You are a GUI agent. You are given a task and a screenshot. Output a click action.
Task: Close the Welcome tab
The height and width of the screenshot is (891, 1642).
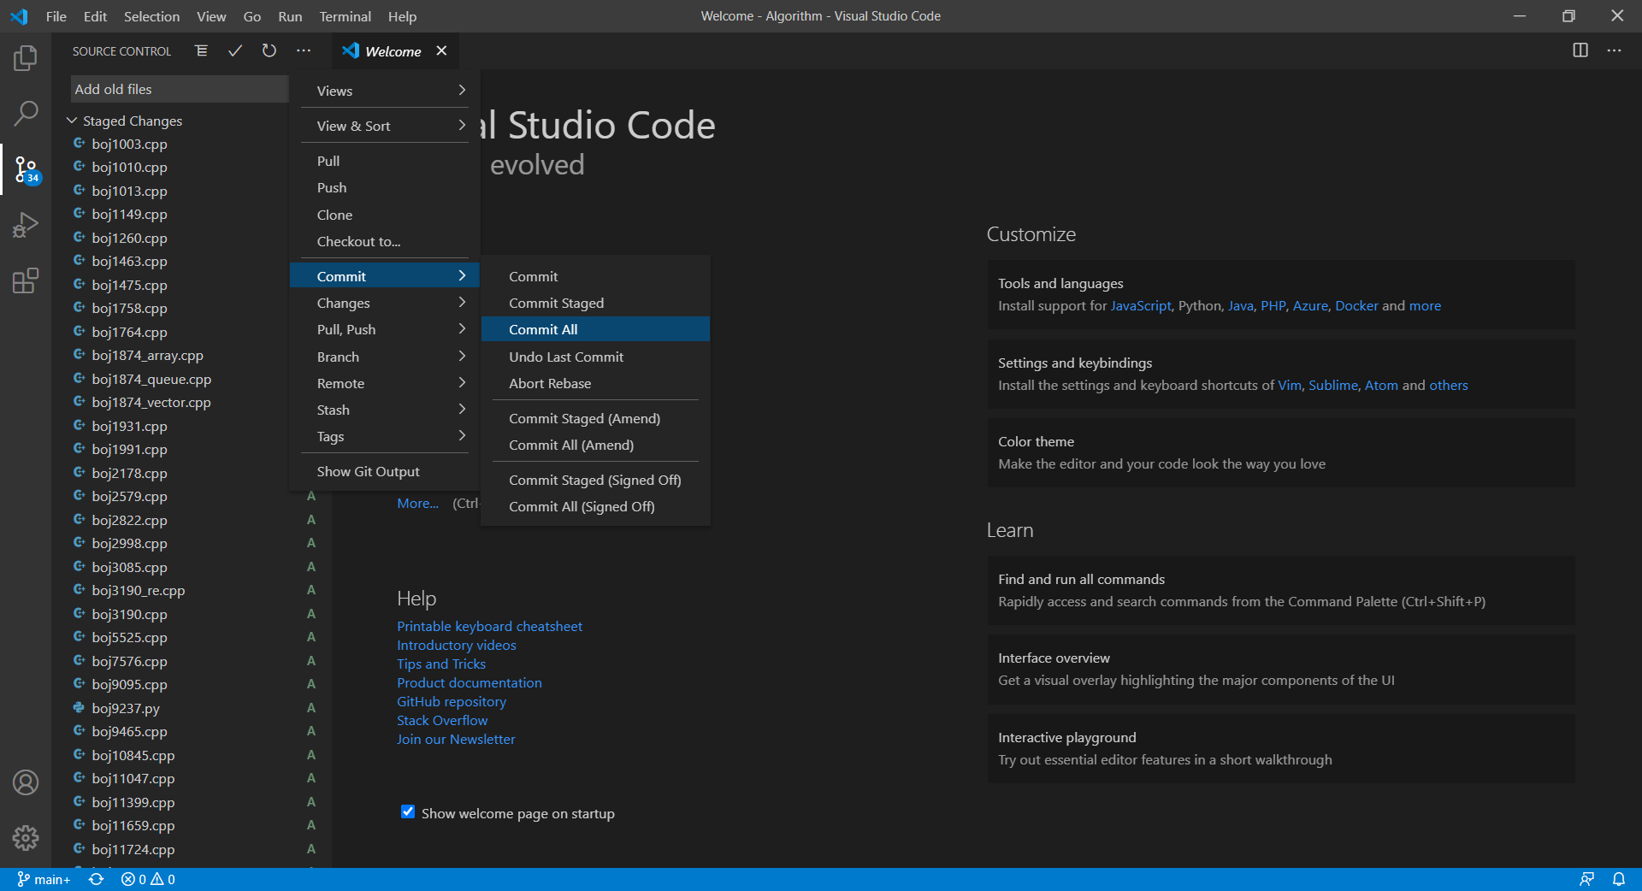(441, 50)
